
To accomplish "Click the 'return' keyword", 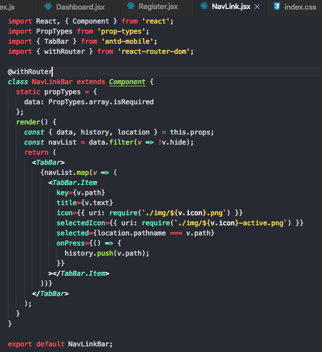I will click(x=36, y=152).
